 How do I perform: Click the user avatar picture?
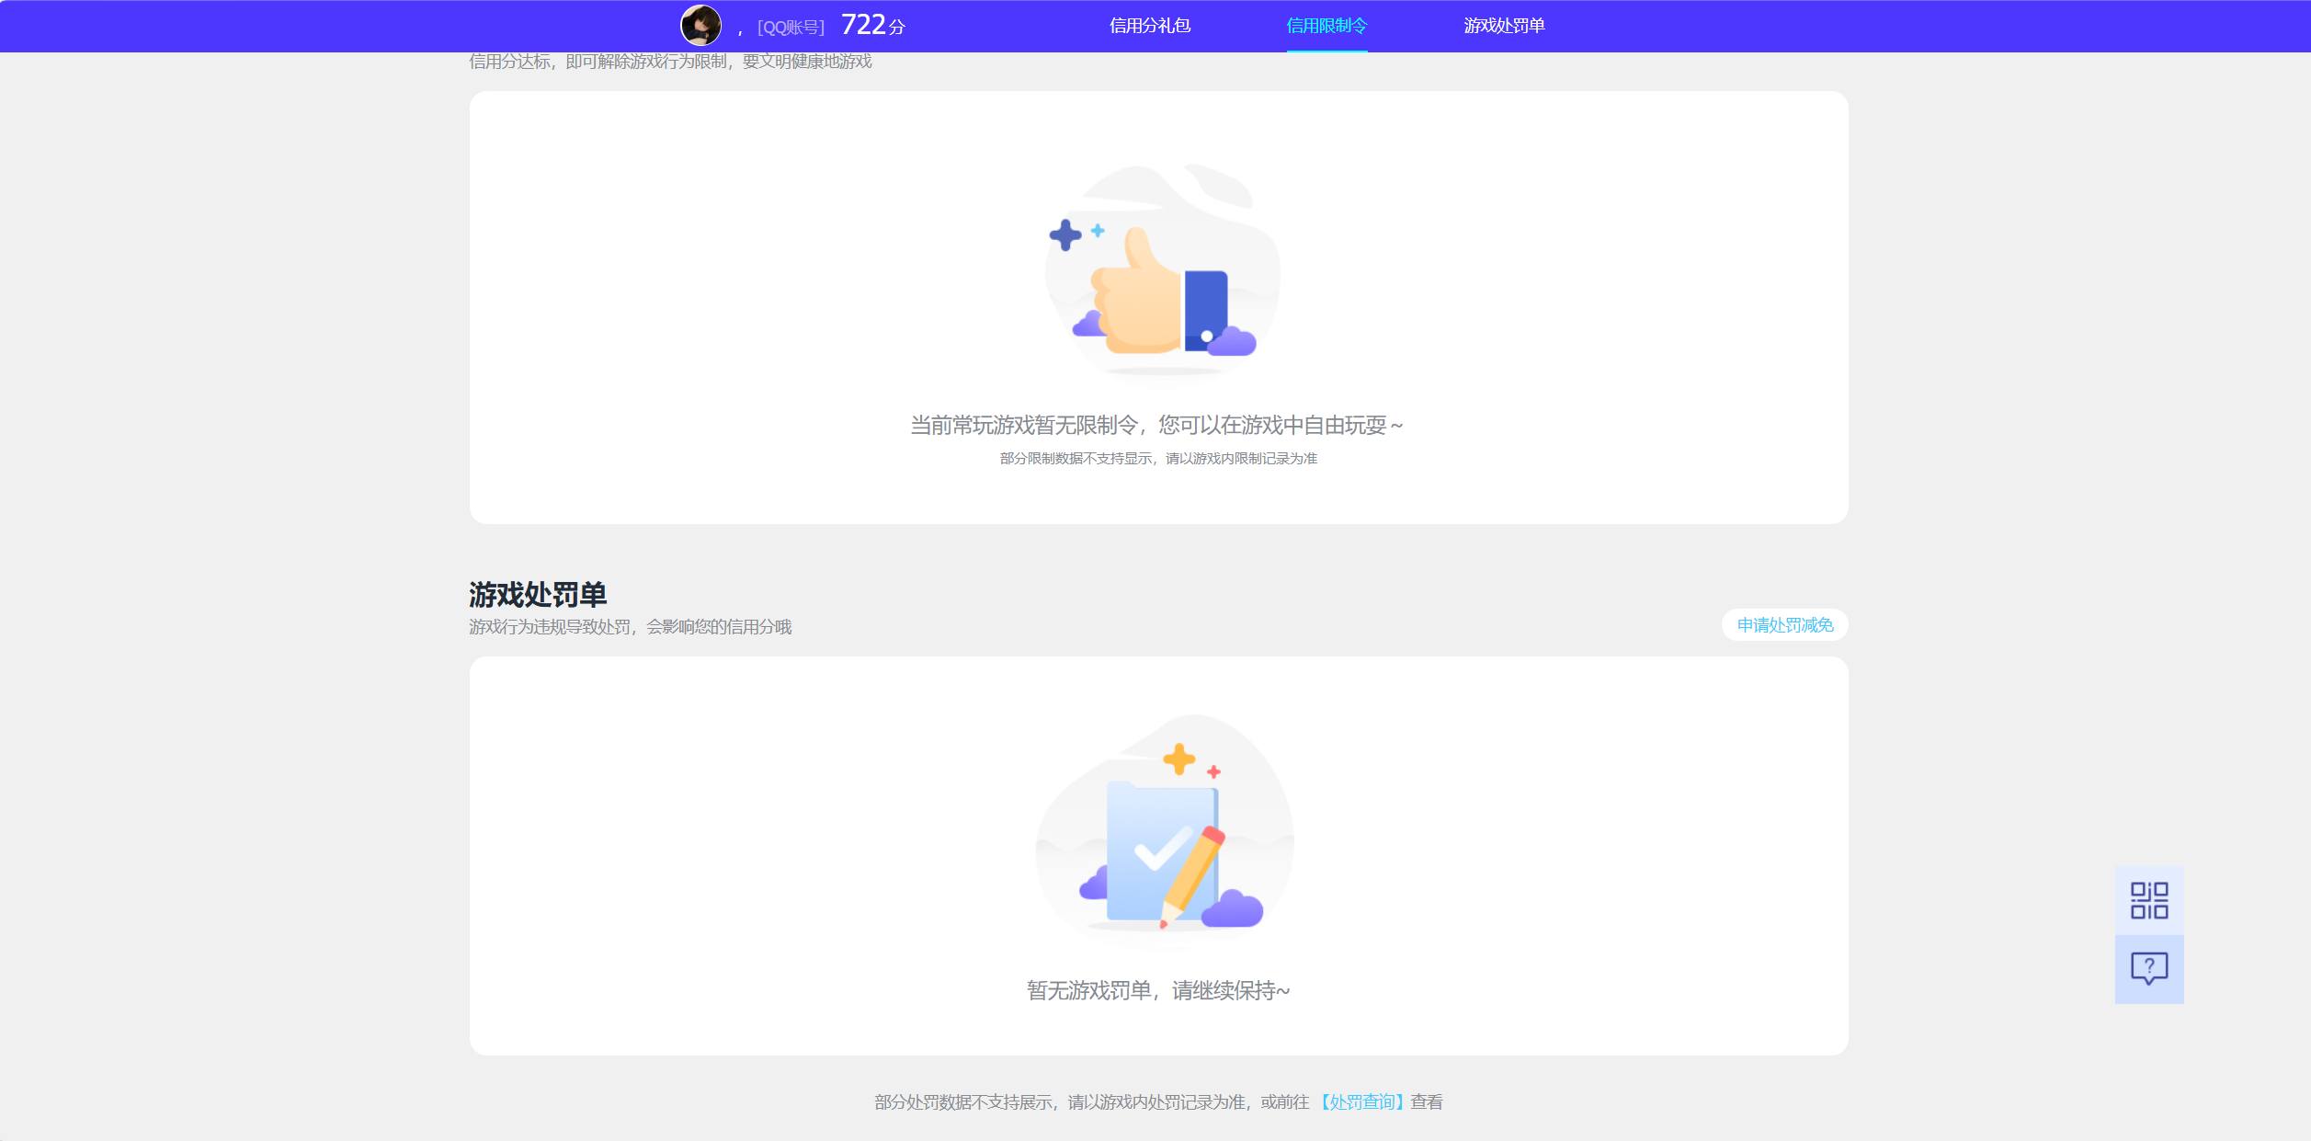(x=700, y=25)
